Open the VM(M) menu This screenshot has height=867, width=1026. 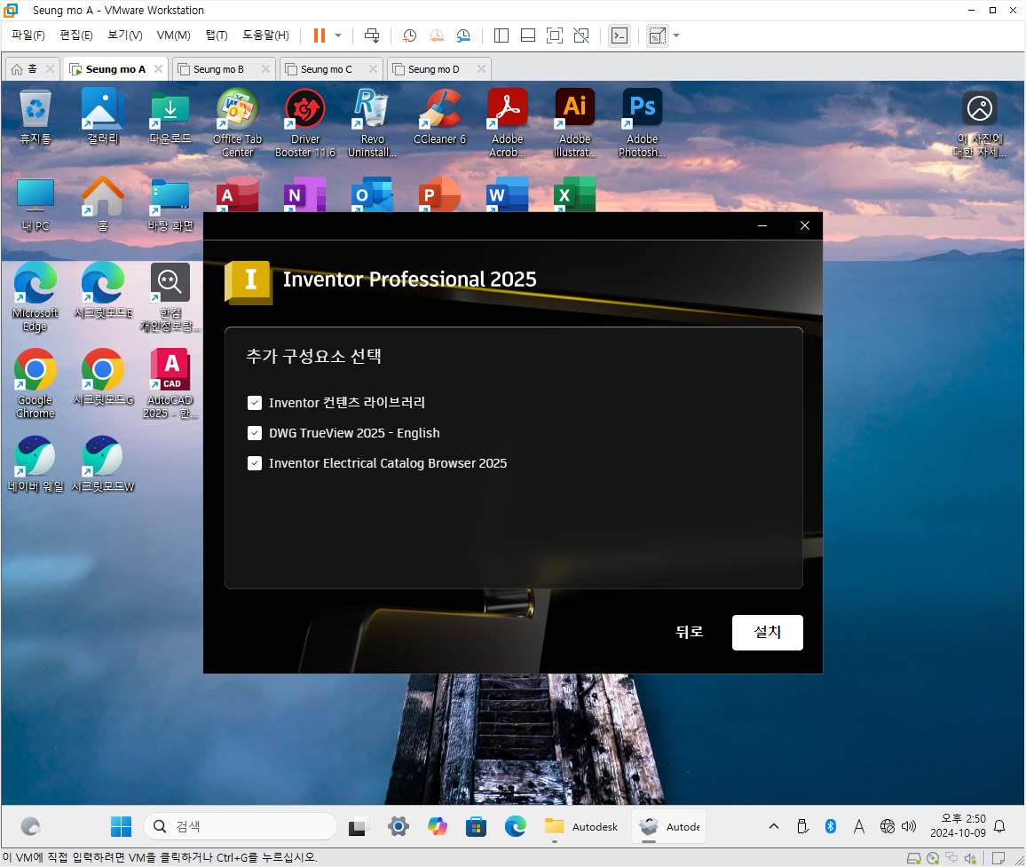coord(173,35)
